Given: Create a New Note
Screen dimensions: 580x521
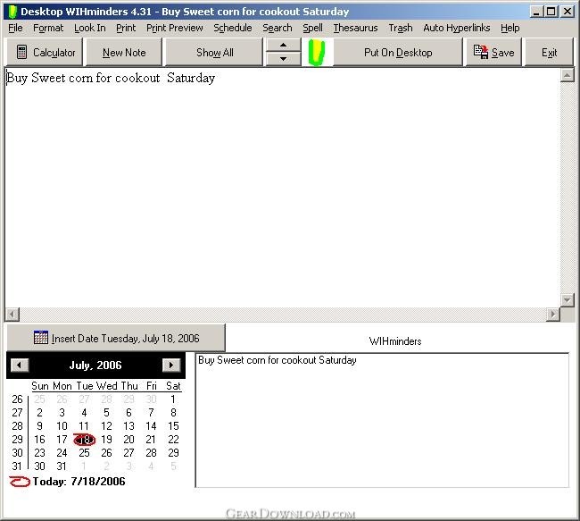Looking at the screenshot, I should tap(124, 53).
